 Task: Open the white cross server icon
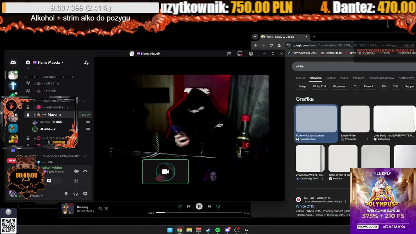click(x=13, y=85)
